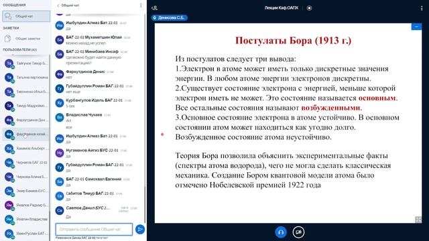Select user Ямалин Владислав in the user list

coord(26,219)
